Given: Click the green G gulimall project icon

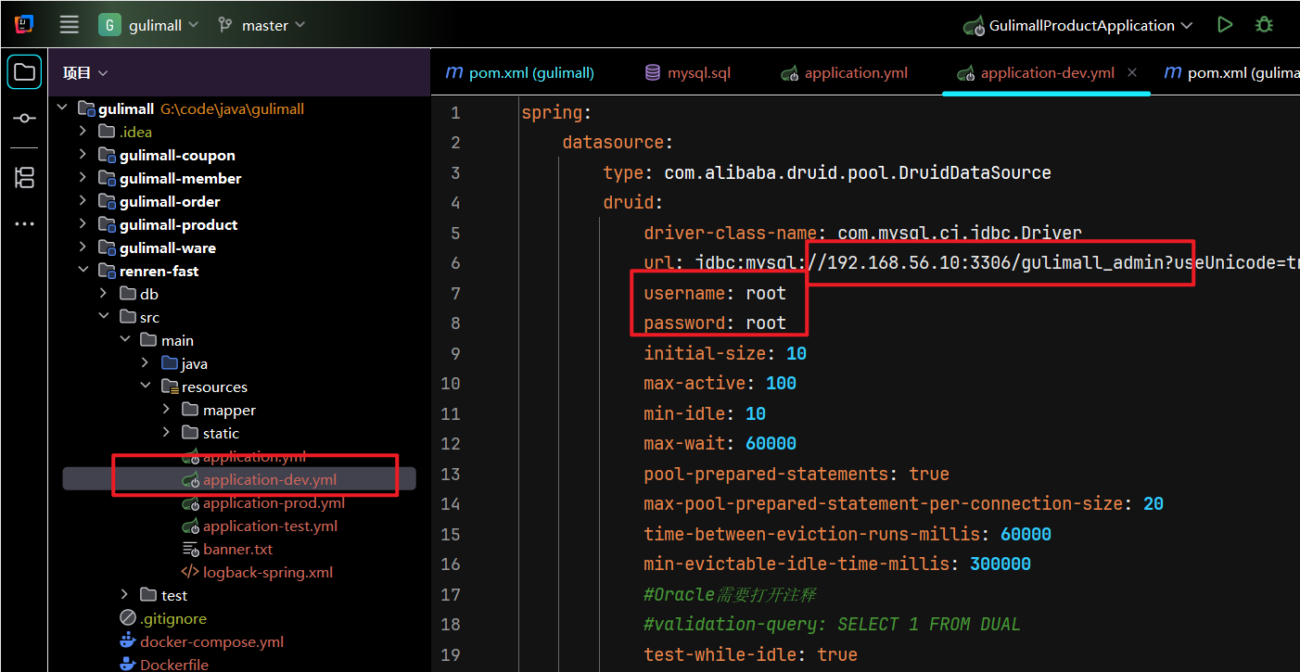Looking at the screenshot, I should point(109,25).
